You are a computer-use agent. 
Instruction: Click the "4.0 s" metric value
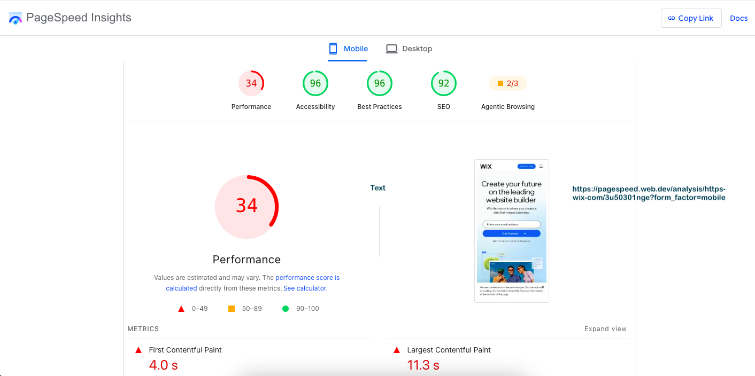click(163, 365)
